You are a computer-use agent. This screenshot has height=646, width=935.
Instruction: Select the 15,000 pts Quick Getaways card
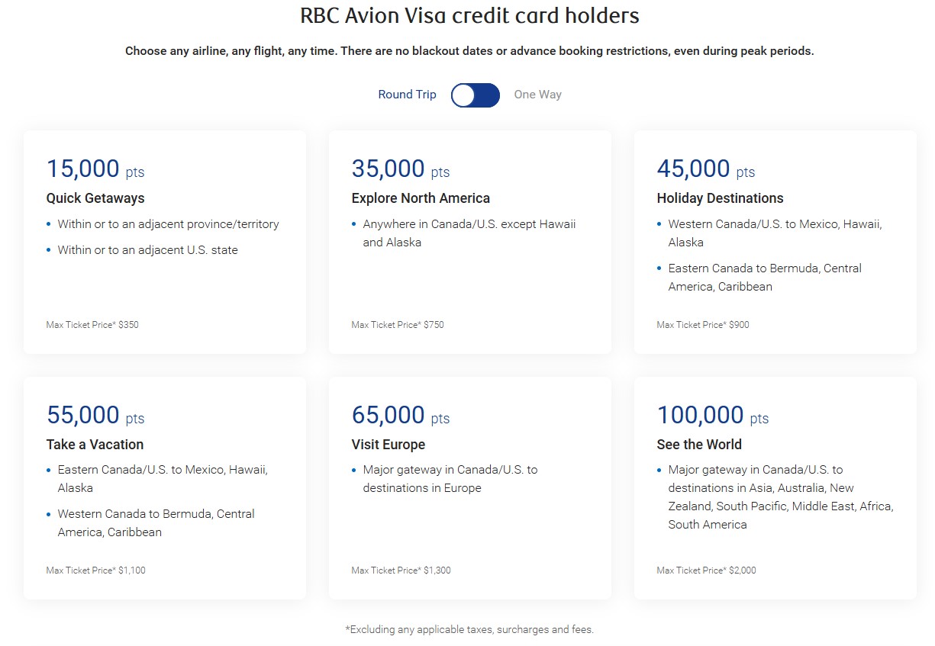tap(164, 242)
